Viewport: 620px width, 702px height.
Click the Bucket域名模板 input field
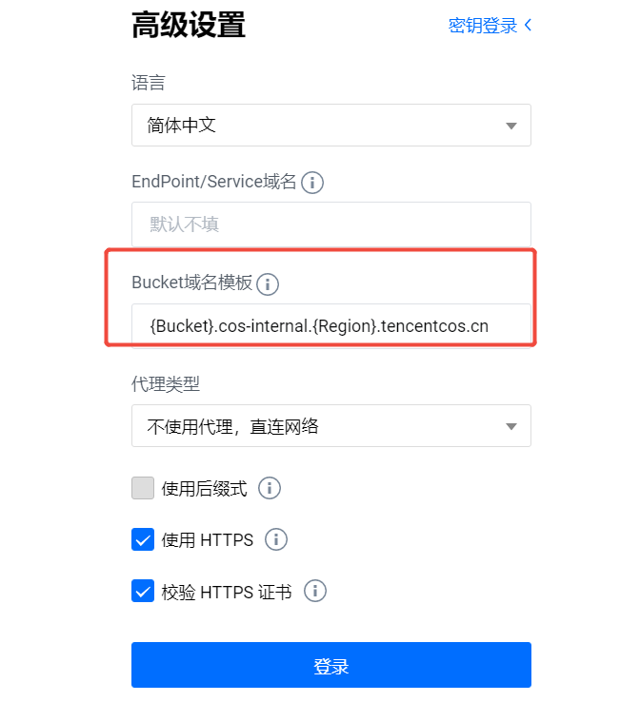point(331,326)
